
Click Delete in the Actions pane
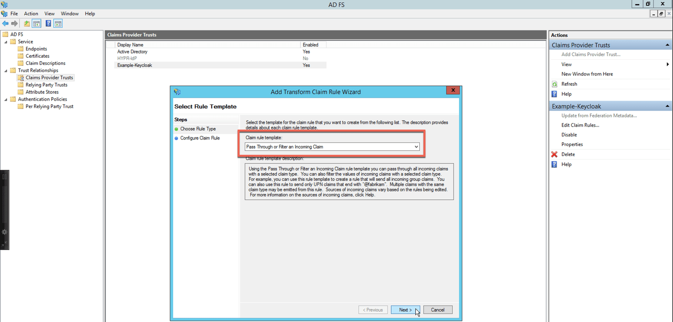point(568,154)
